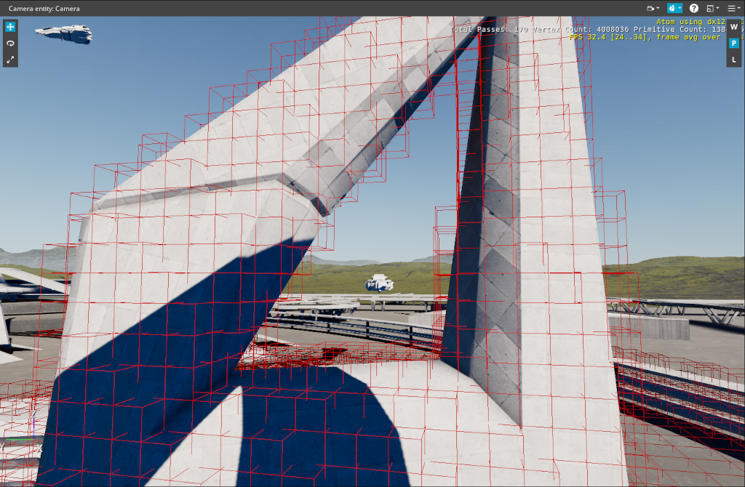Select the Rotate tool
Screen dimensions: 745x487
point(10,43)
